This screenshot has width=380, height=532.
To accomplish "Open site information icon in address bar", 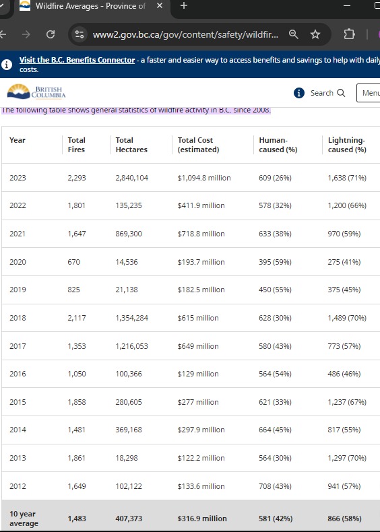I will (80, 34).
